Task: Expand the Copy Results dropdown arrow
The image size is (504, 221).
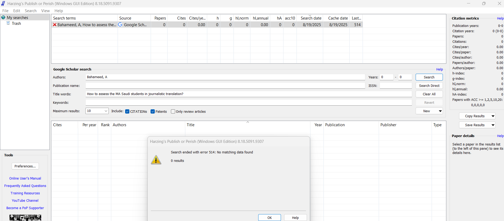Action: click(493, 116)
